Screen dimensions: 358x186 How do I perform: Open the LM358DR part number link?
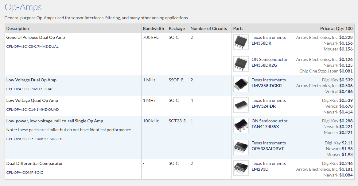(x=261, y=43)
